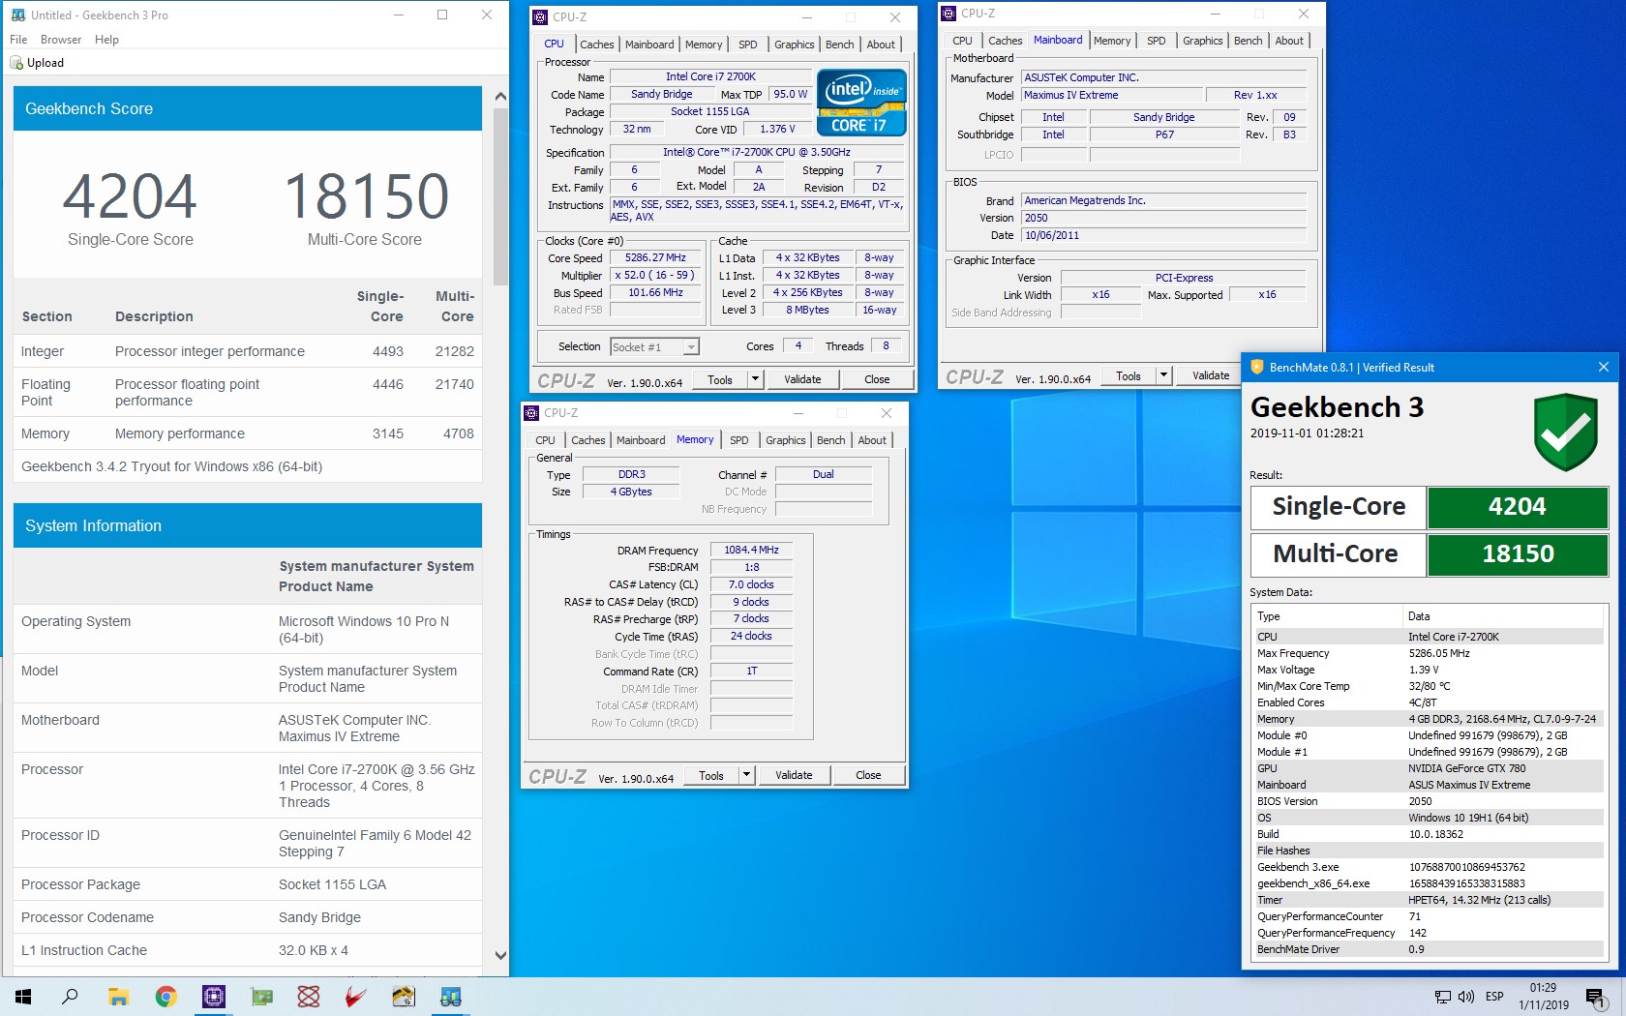The image size is (1626, 1016).
Task: Click Validate in the CPU-Z window showing the CPU tab
Action: tap(802, 379)
